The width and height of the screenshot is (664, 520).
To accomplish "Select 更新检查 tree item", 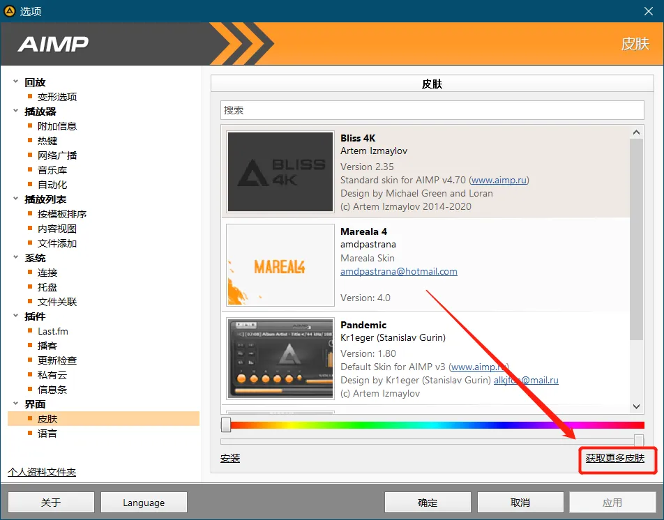I will (57, 360).
